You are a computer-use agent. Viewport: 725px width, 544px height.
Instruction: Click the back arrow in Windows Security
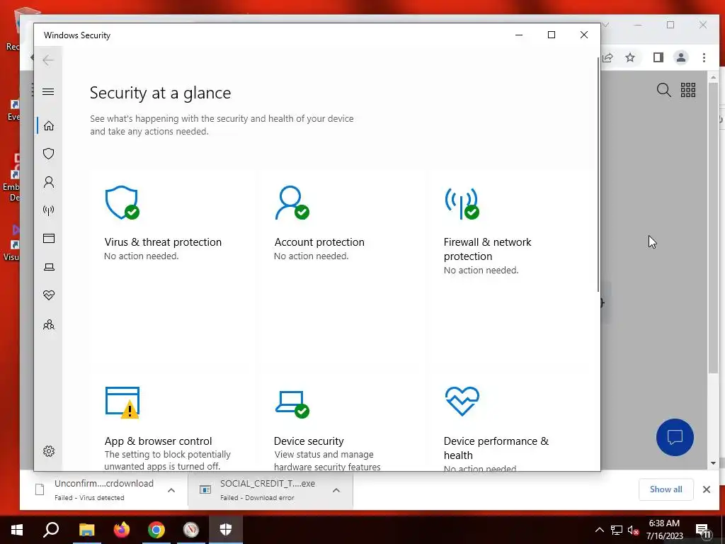click(48, 59)
